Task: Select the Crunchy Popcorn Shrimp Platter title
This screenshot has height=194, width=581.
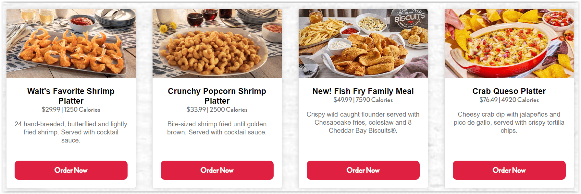Action: tap(217, 96)
